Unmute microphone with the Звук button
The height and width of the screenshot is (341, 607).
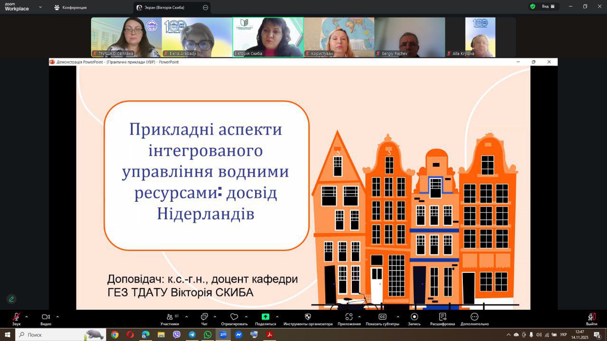[17, 319]
